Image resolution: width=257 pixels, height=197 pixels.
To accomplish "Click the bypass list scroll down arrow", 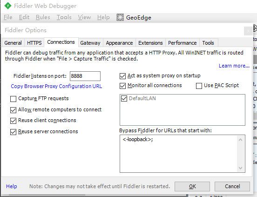I will click(x=240, y=168).
